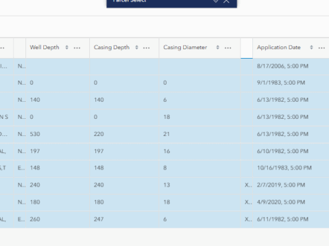Click Well Depth value 260

click(35, 219)
